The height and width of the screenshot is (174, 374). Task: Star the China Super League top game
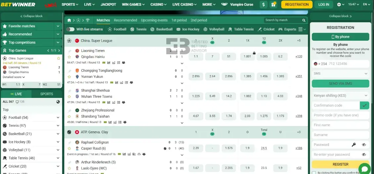click(59, 59)
